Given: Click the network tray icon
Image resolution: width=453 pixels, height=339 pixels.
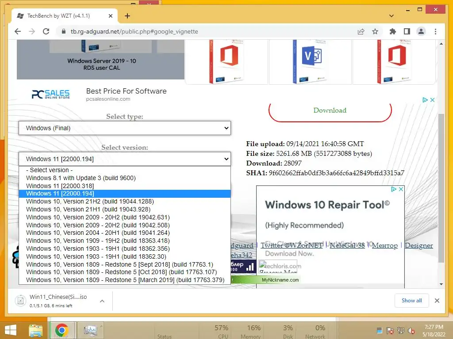Looking at the screenshot, I should 400,330.
